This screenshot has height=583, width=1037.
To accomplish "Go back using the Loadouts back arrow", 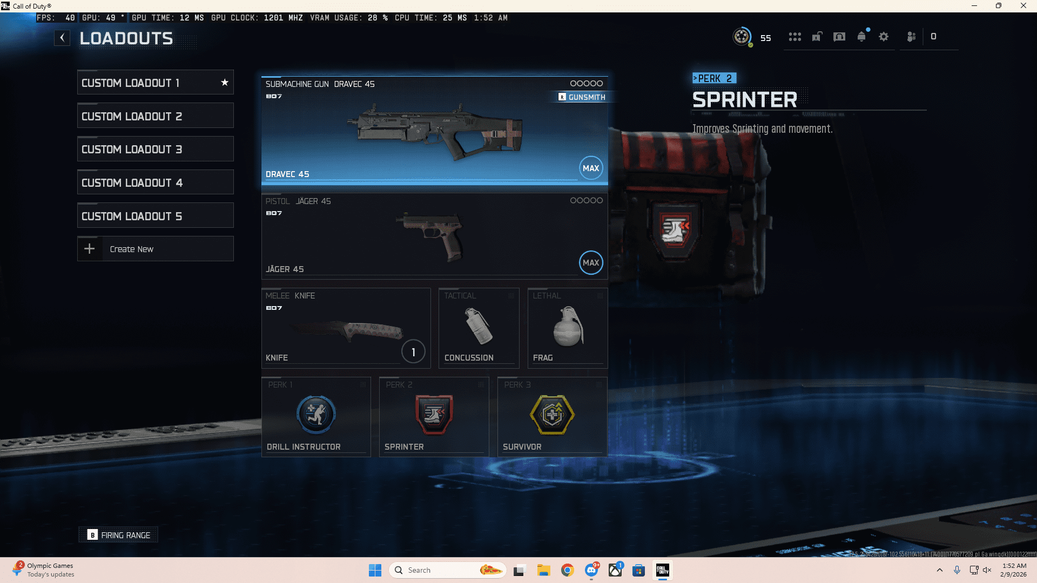I will coord(62,38).
